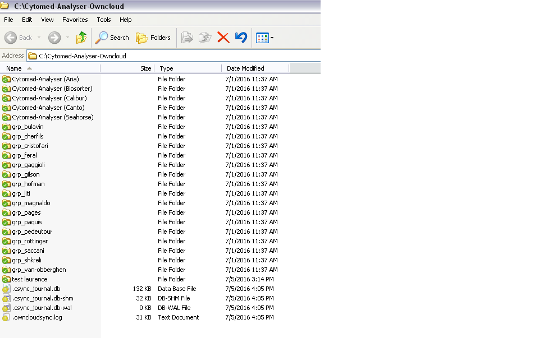Image resolution: width=539 pixels, height=338 pixels.
Task: Open the File menu
Action: (8, 20)
